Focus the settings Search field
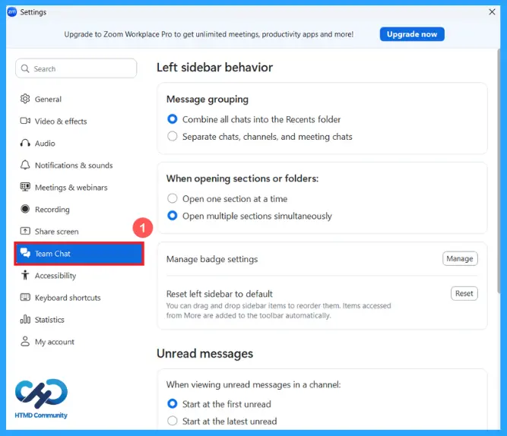This screenshot has width=507, height=436. 76,68
